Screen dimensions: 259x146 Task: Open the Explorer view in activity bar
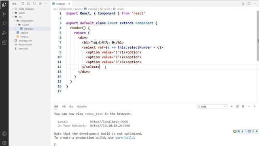click(x=4, y=5)
